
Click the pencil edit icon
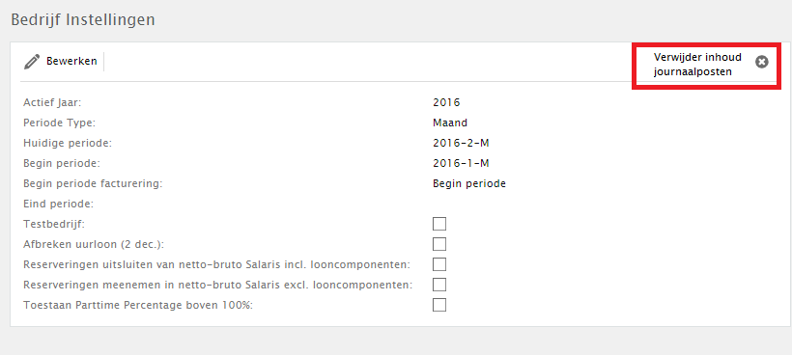click(32, 62)
